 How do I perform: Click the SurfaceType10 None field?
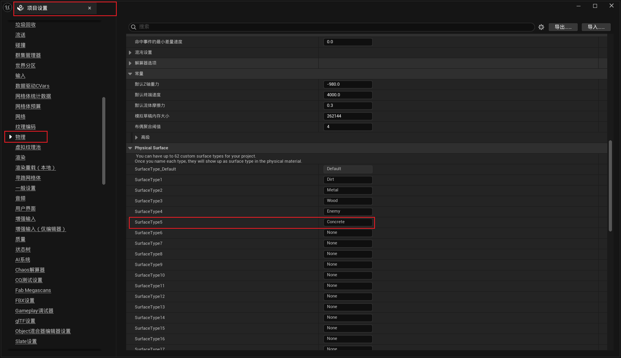point(347,275)
